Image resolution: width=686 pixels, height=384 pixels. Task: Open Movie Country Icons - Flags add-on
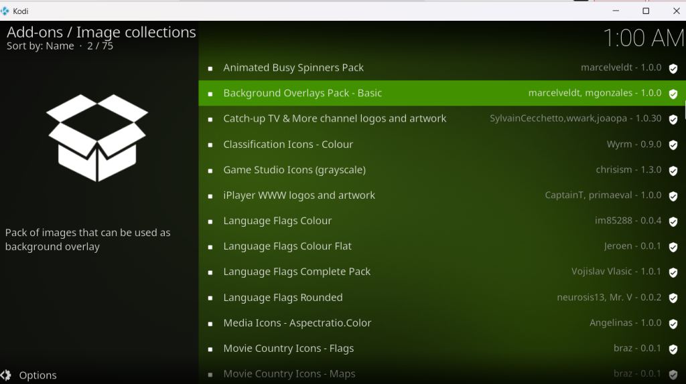click(442, 348)
